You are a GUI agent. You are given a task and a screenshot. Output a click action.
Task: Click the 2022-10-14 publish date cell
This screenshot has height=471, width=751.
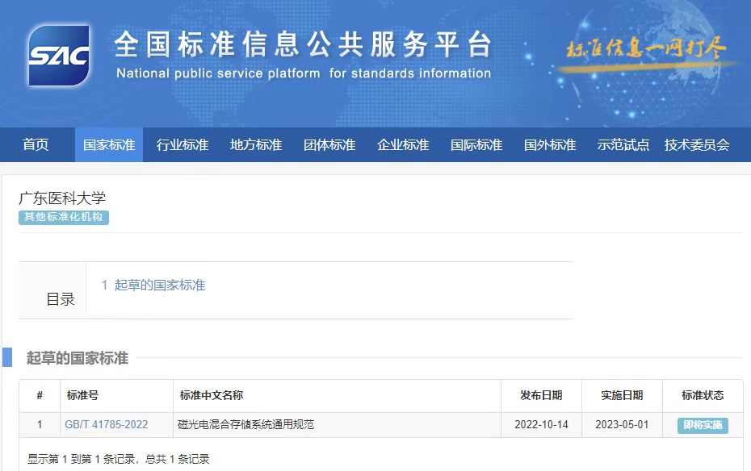[x=541, y=424]
